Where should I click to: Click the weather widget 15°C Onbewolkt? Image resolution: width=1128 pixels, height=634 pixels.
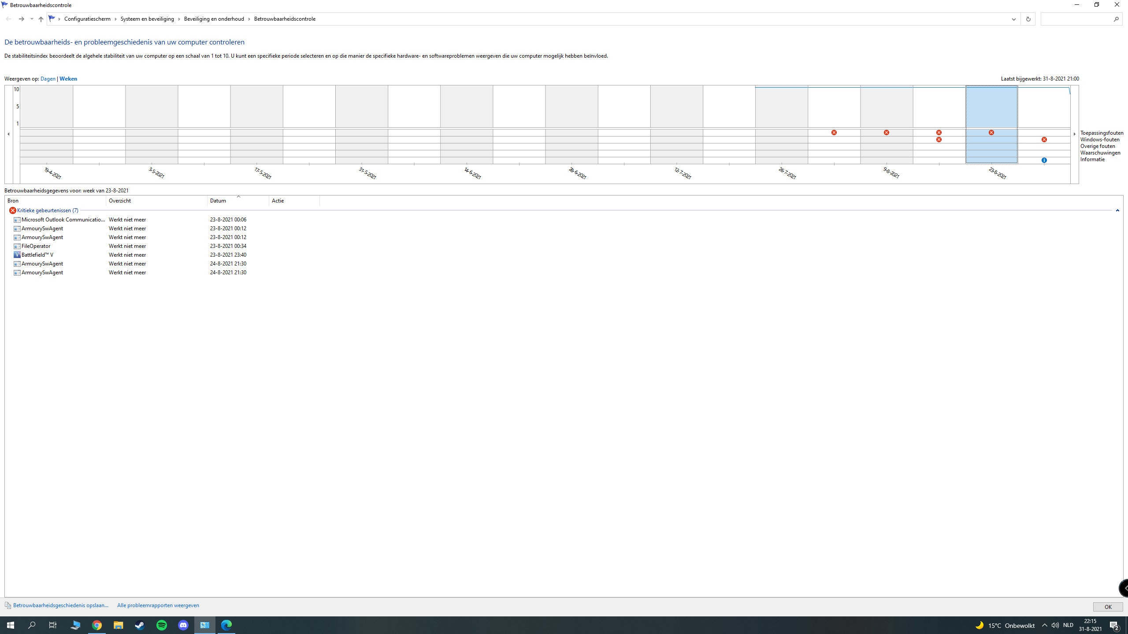pos(1005,625)
